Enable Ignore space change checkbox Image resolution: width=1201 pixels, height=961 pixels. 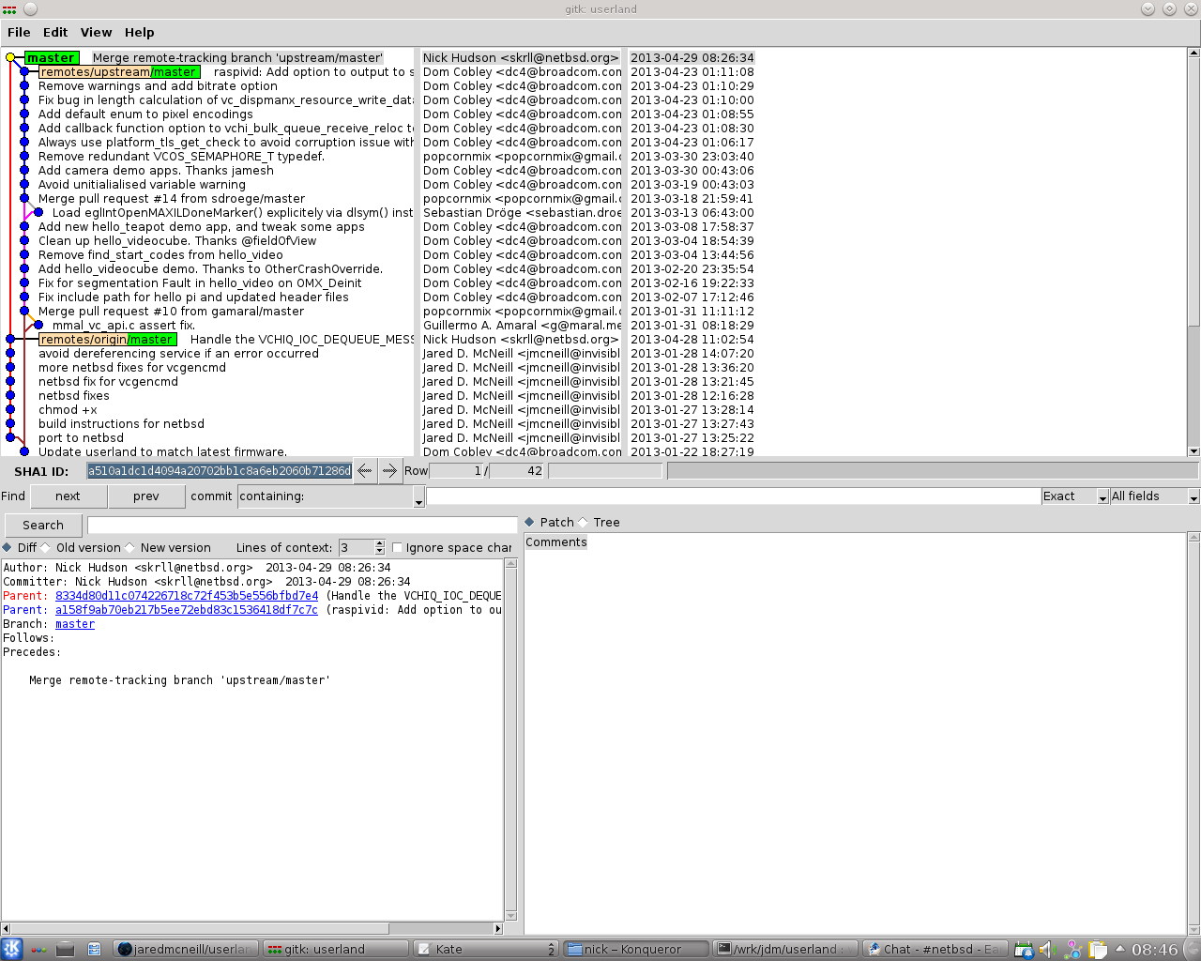point(398,548)
